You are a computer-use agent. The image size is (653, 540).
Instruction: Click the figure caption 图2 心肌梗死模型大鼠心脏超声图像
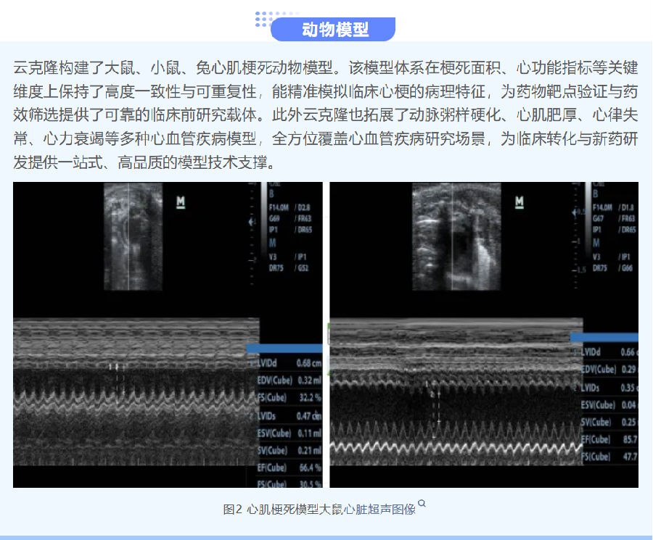pos(319,509)
